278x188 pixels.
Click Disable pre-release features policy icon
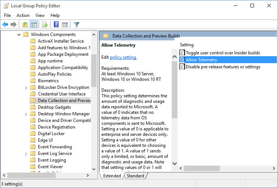(182, 67)
